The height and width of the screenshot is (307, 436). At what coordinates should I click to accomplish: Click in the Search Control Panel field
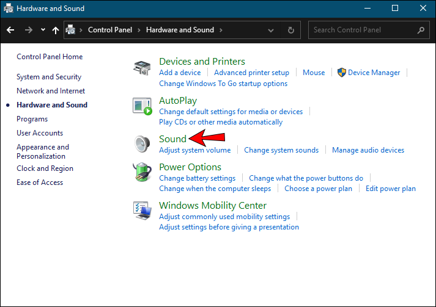[362, 30]
